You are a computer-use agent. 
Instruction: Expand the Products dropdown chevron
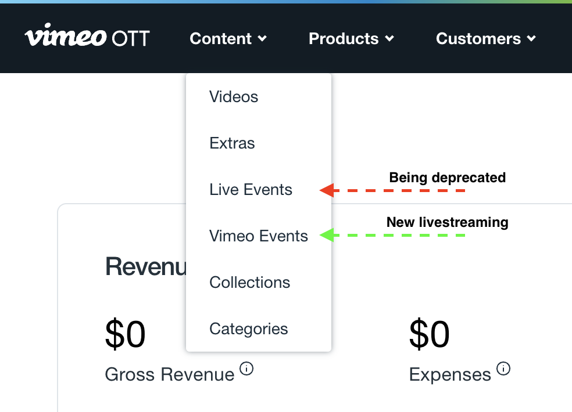click(x=389, y=38)
